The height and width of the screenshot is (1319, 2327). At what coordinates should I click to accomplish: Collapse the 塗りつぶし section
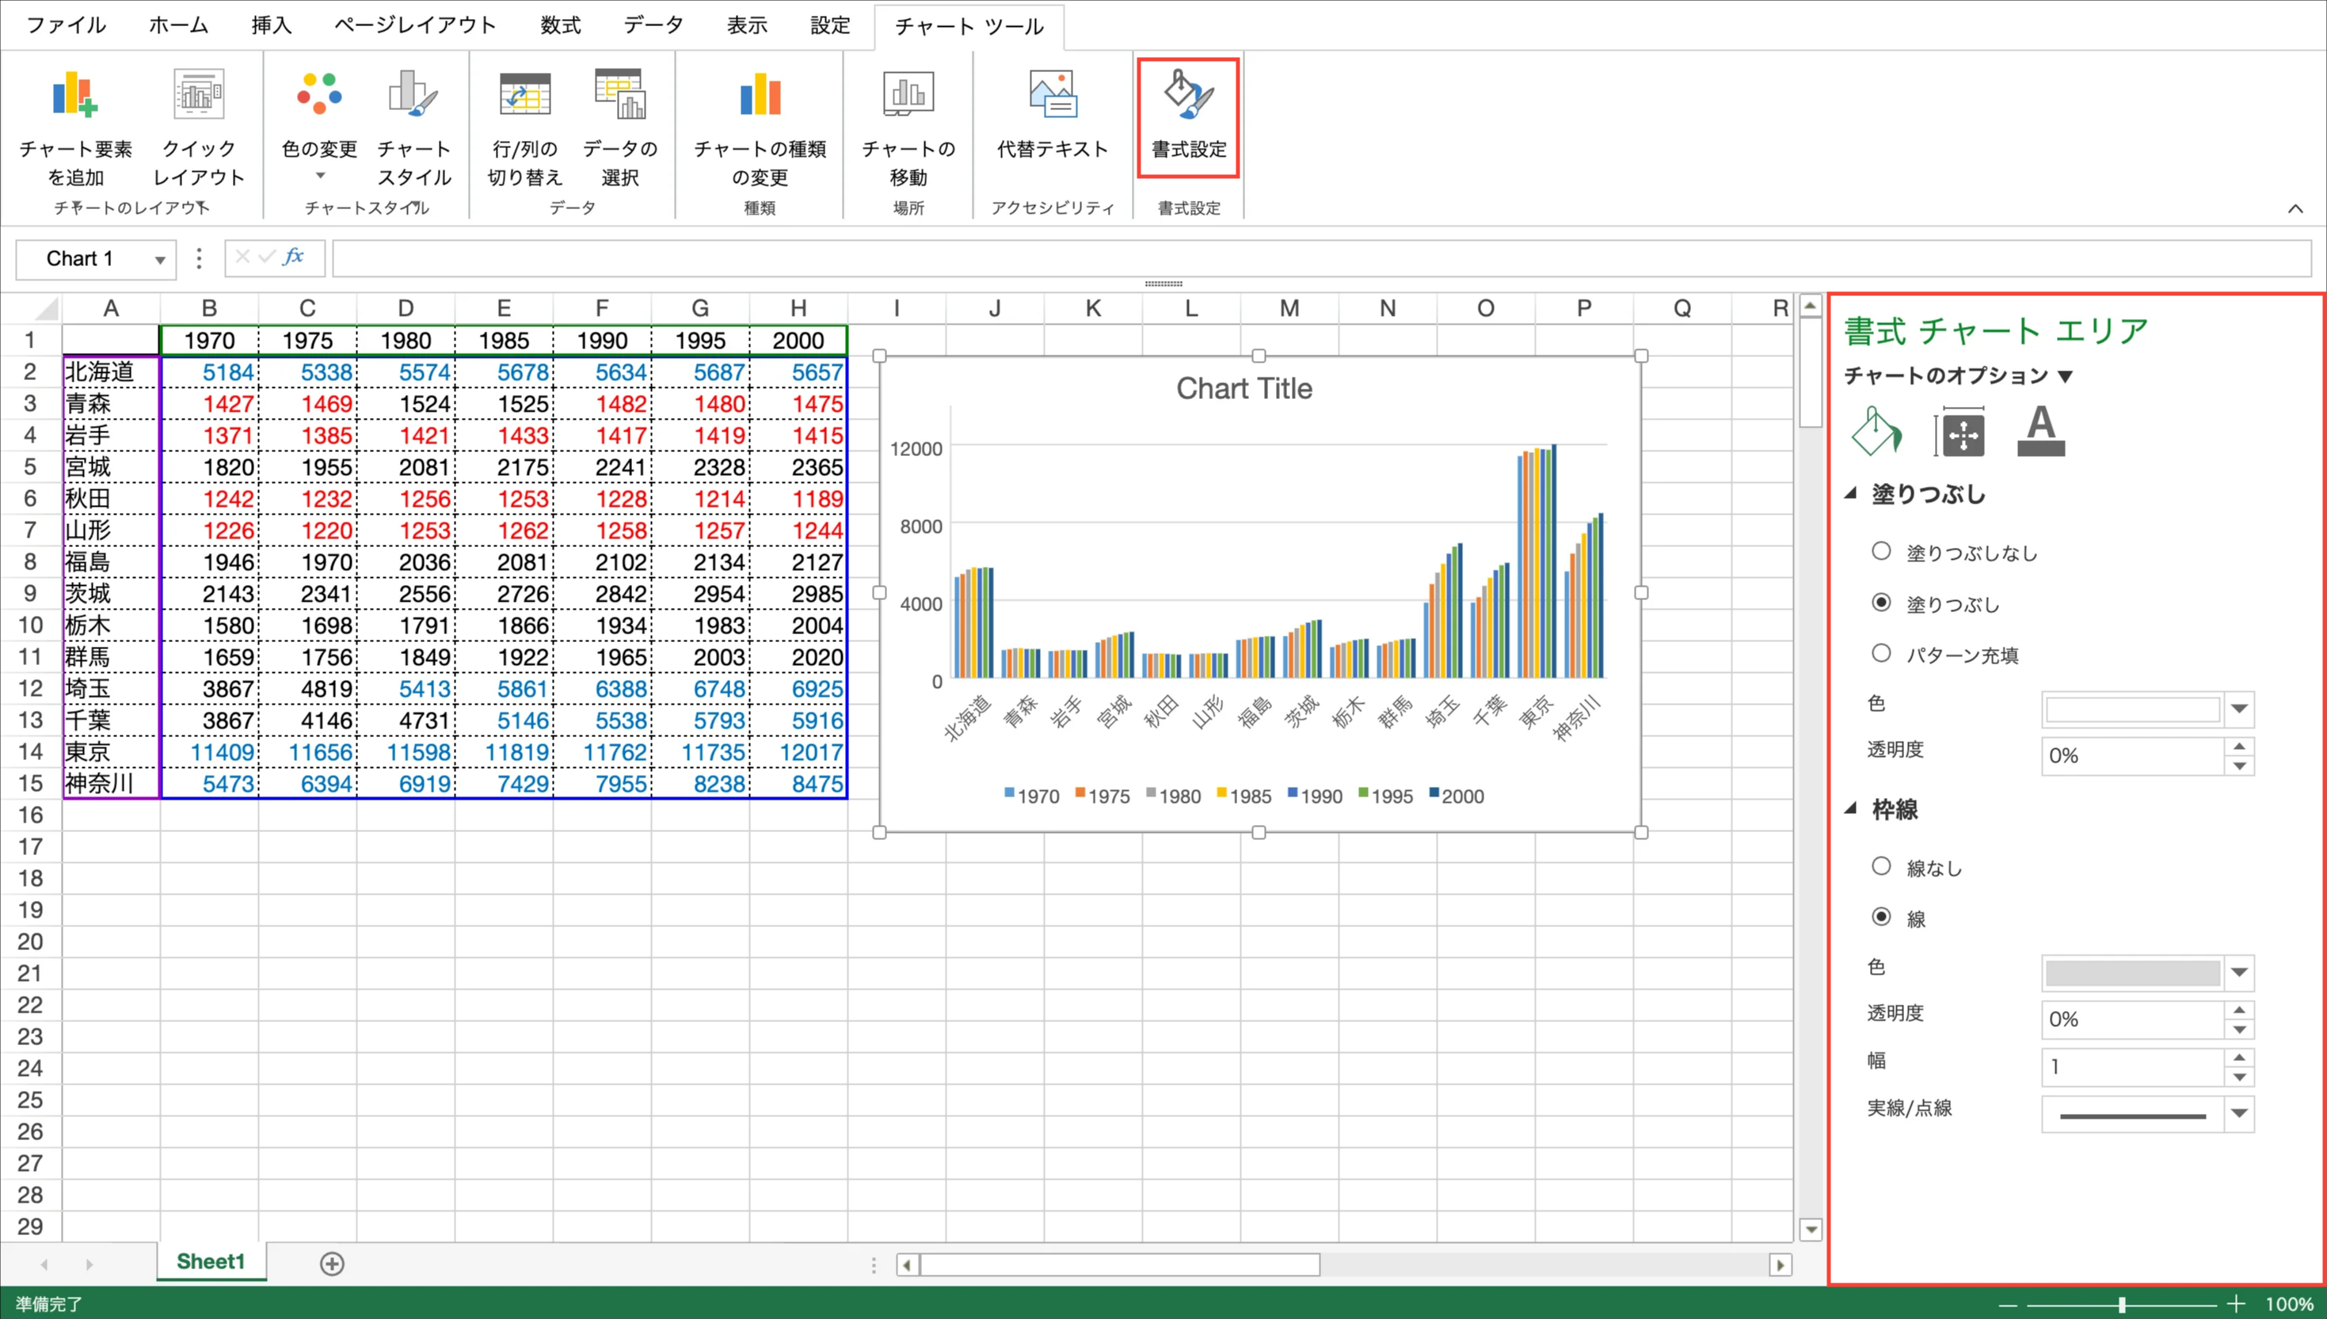tap(1851, 494)
